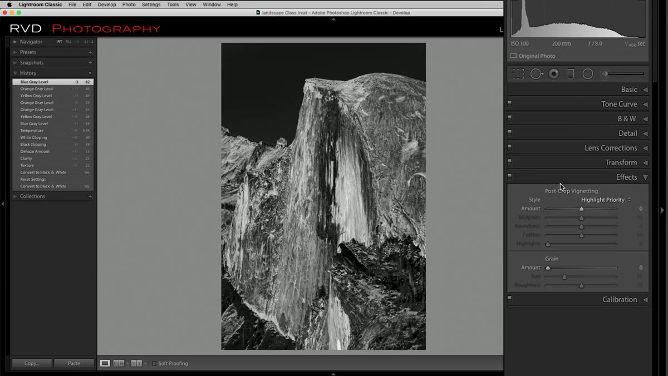Open Reference view icon in toolbar
This screenshot has height=376, width=668.
(119, 363)
